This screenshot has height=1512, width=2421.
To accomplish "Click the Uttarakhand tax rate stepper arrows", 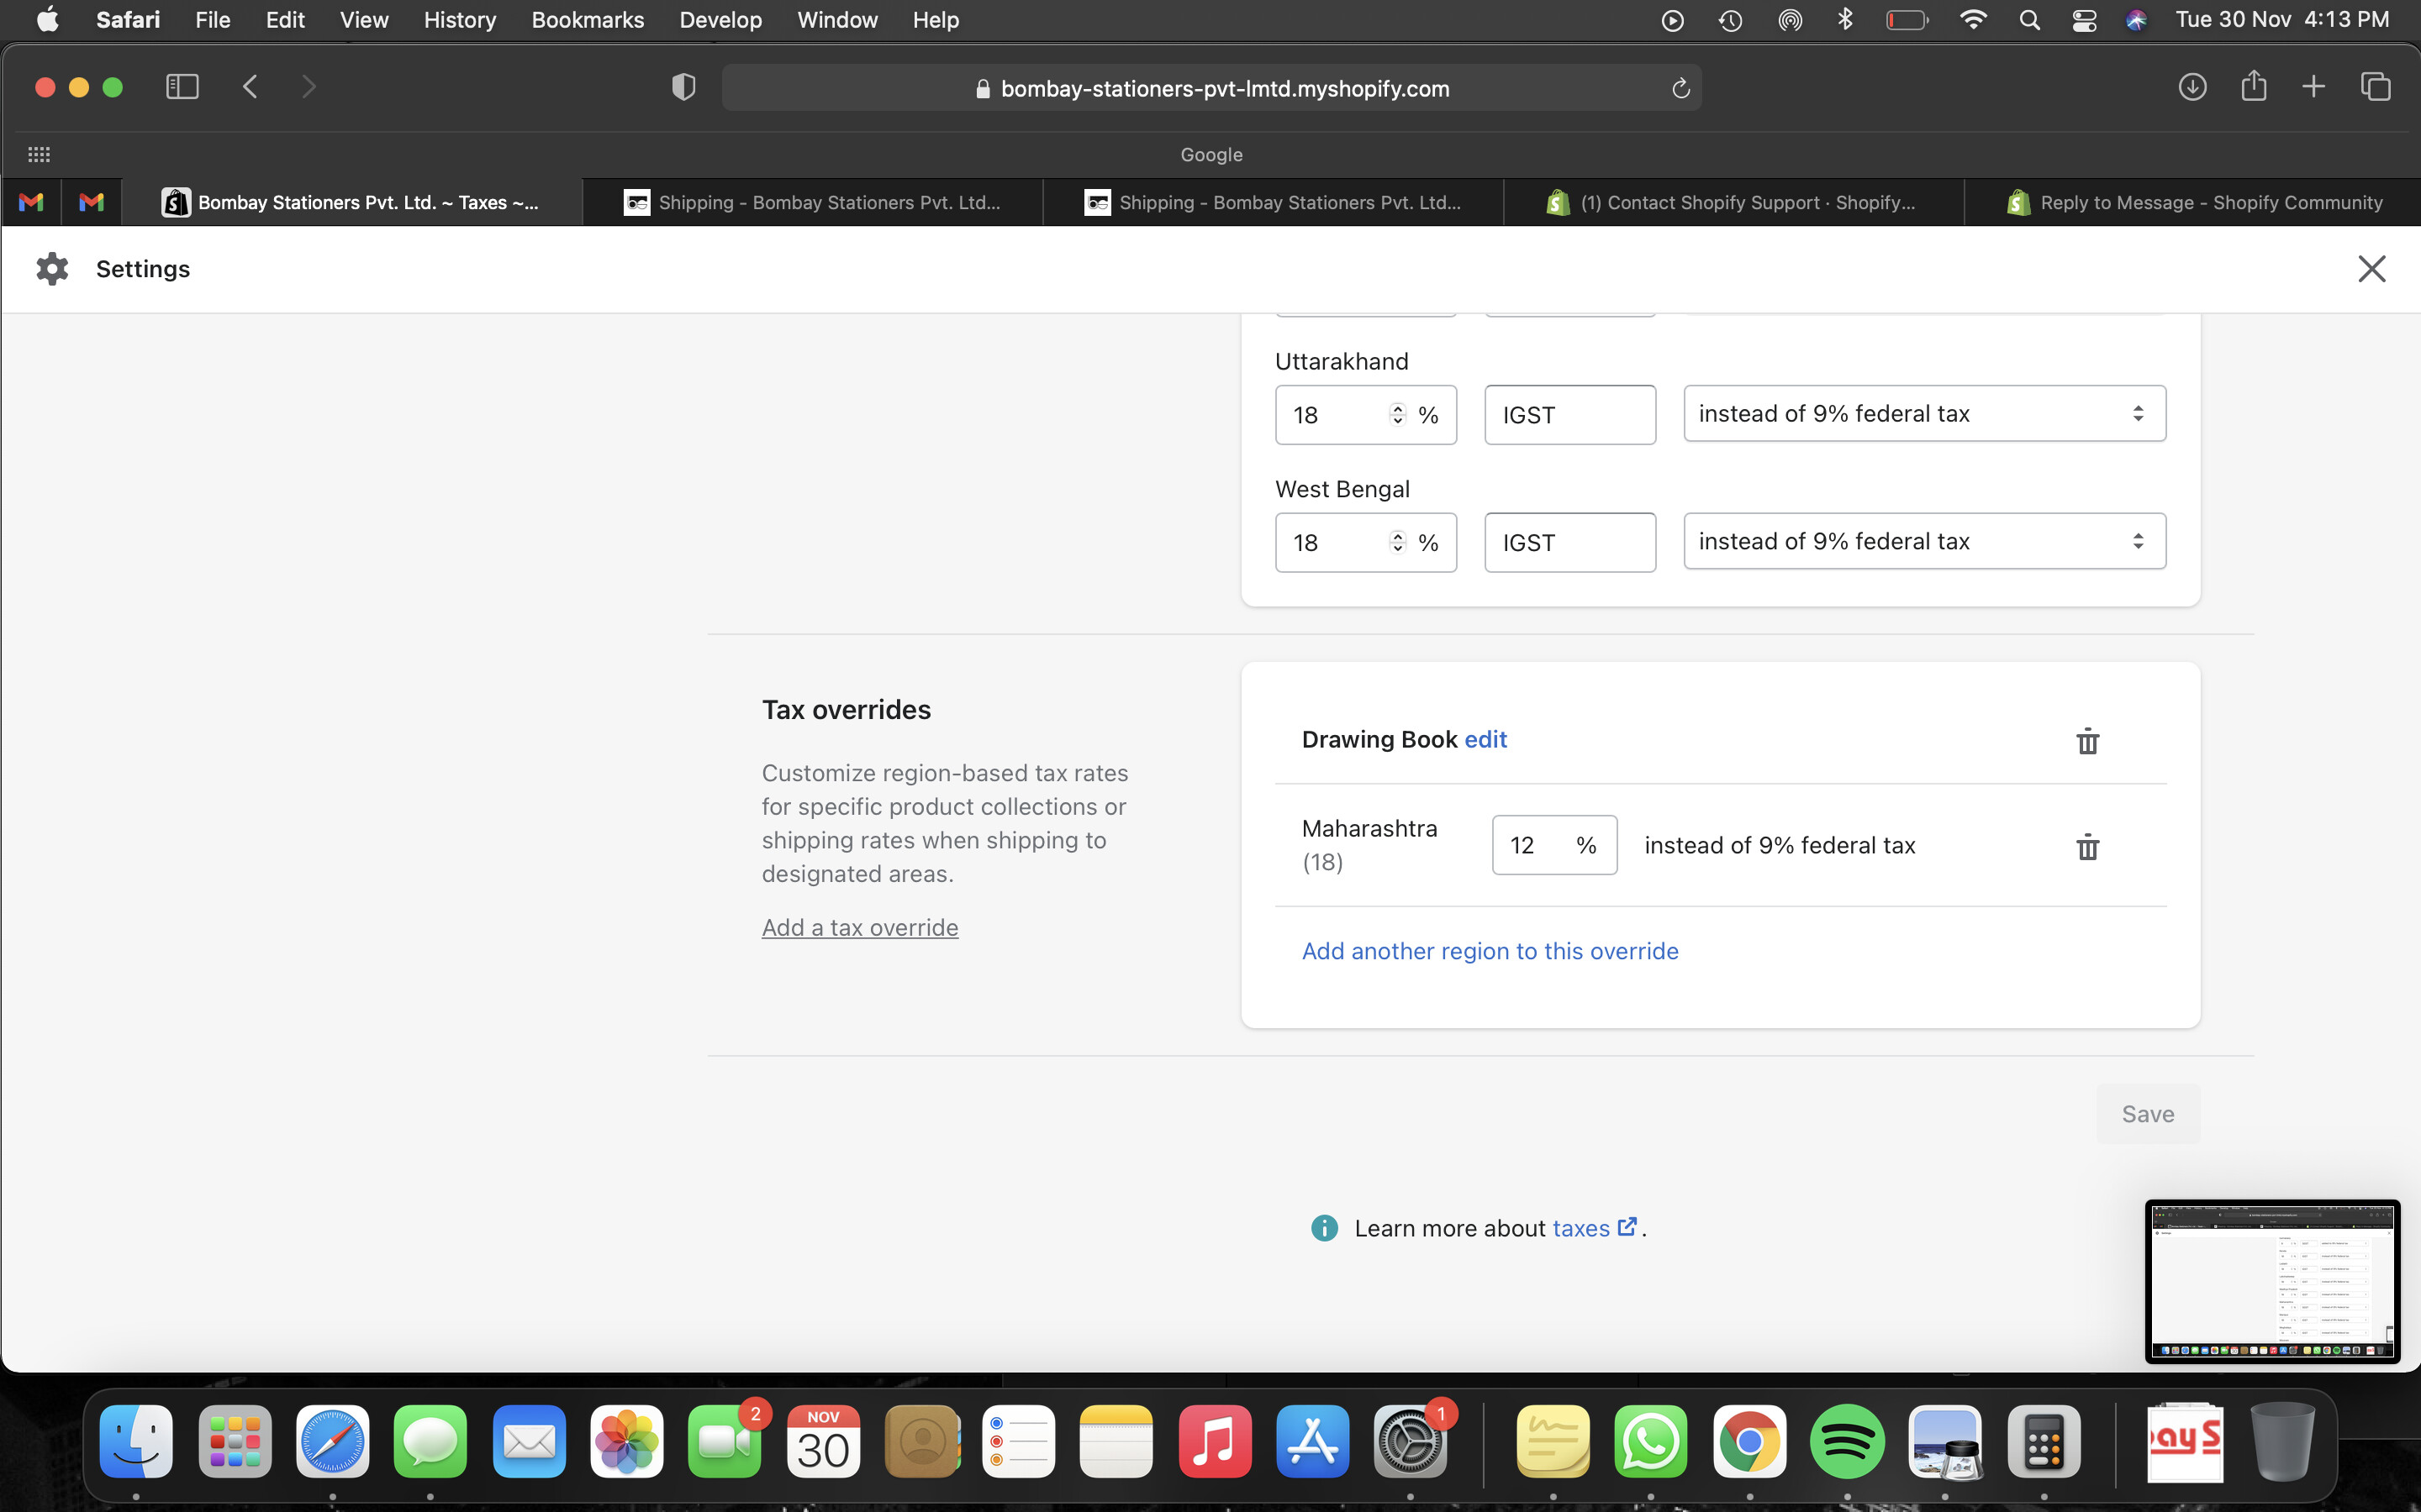I will pos(1398,414).
